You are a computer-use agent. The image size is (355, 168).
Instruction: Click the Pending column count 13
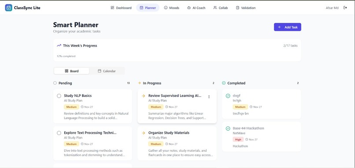pos(128,83)
